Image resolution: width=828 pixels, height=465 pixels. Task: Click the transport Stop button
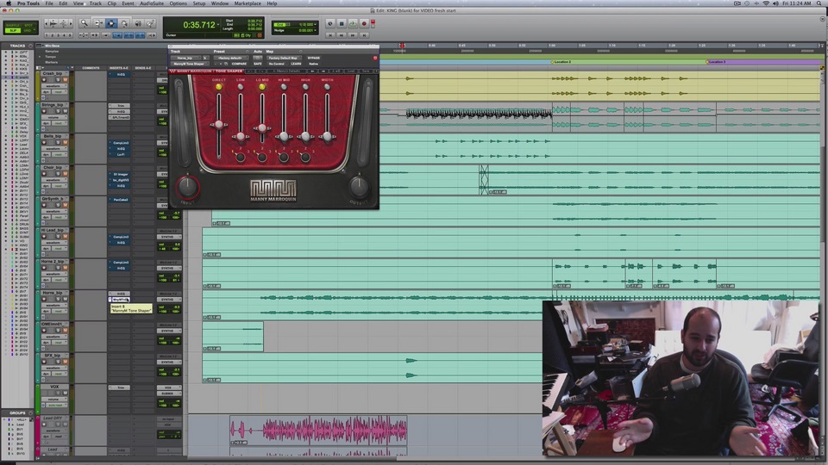[x=342, y=23]
